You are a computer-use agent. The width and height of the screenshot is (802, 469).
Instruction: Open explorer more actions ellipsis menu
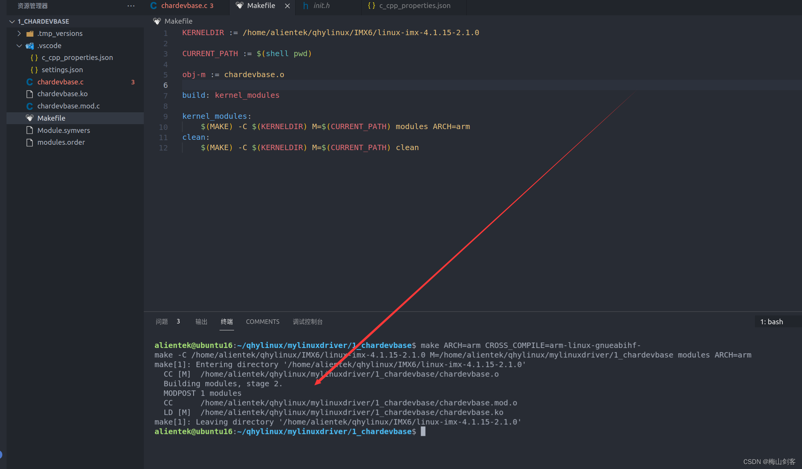click(x=131, y=6)
